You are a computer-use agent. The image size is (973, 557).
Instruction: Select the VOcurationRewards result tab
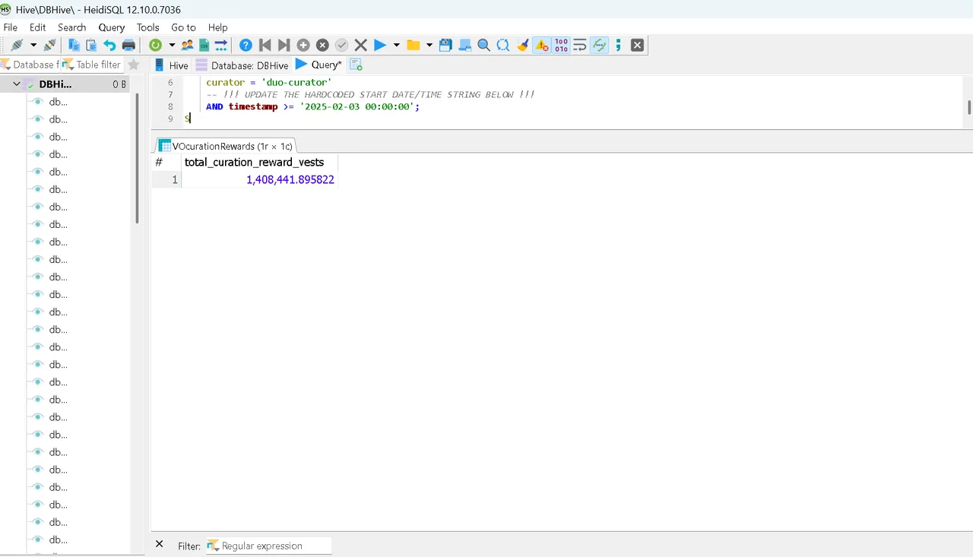point(225,146)
